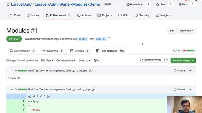Click the 'Empty file.' message

[x=15, y=78]
